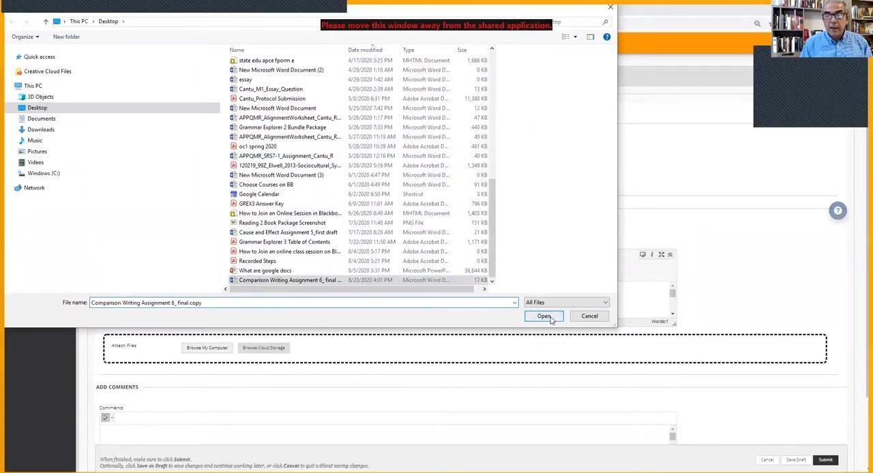
Task: Click Browse My Computer on the Blackboard page
Action: [207, 348]
